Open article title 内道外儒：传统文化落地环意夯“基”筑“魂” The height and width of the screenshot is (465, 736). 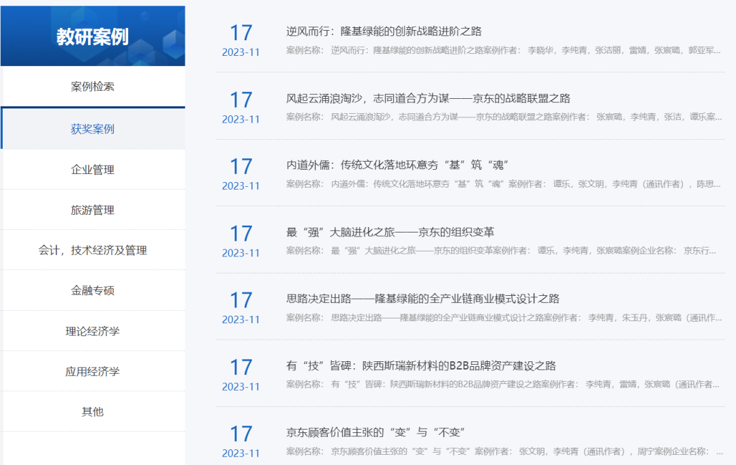point(397,166)
